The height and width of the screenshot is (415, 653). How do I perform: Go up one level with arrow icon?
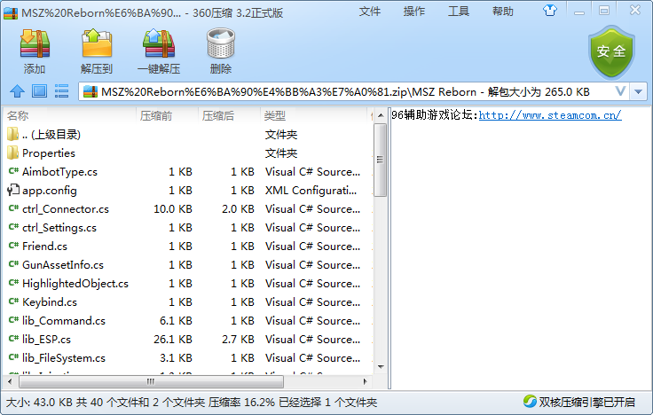pyautogui.click(x=16, y=91)
